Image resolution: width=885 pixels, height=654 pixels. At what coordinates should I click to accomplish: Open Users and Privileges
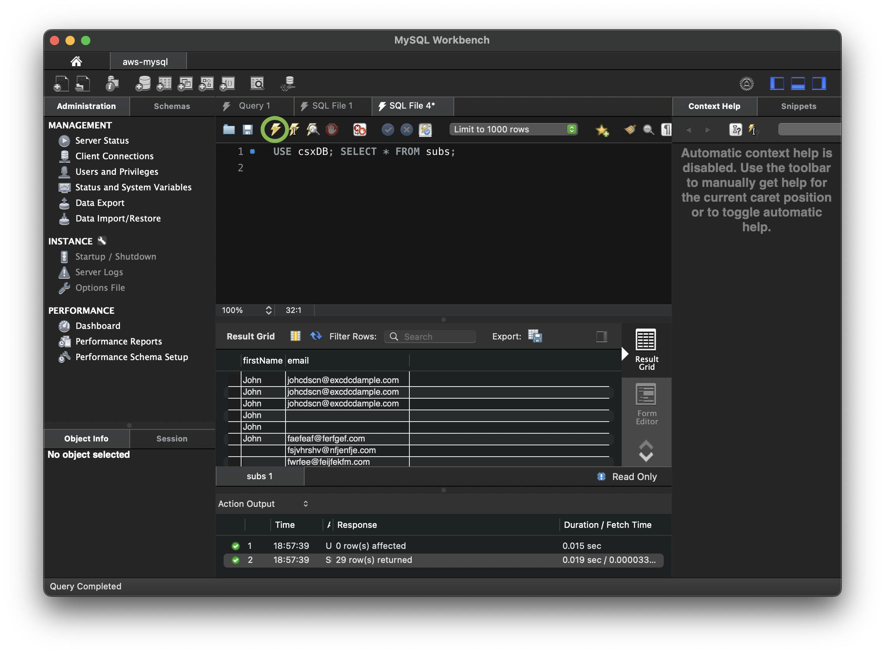click(116, 172)
